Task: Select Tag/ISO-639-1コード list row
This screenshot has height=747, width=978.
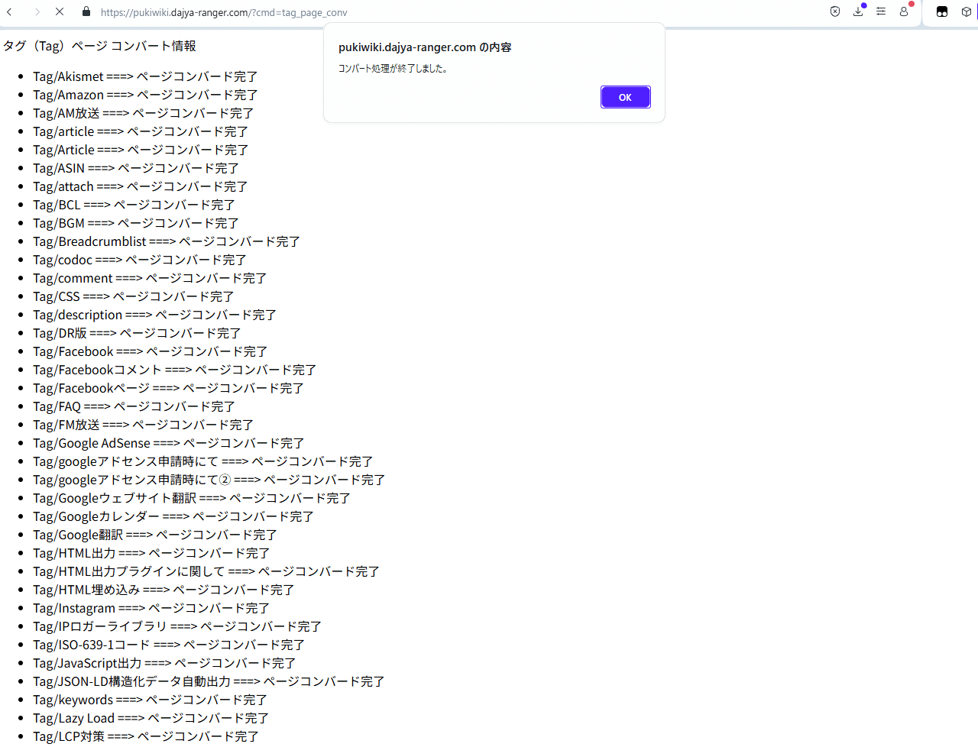Action: click(x=169, y=645)
